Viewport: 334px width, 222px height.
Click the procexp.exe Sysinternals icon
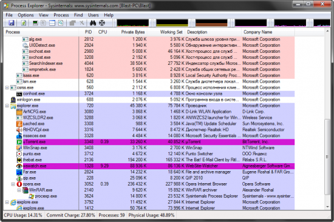pyautogui.click(x=32, y=197)
